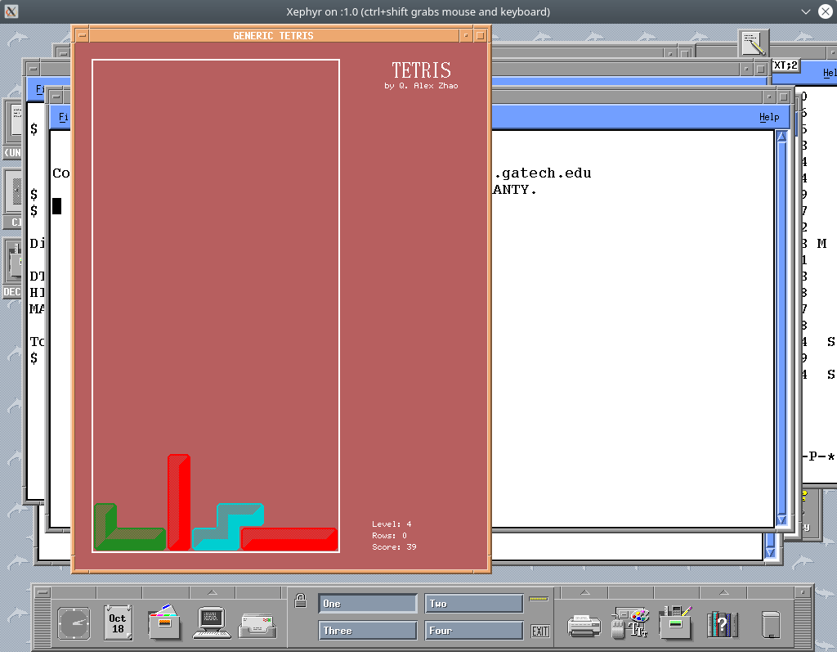Switch to workspace Two

tap(474, 603)
